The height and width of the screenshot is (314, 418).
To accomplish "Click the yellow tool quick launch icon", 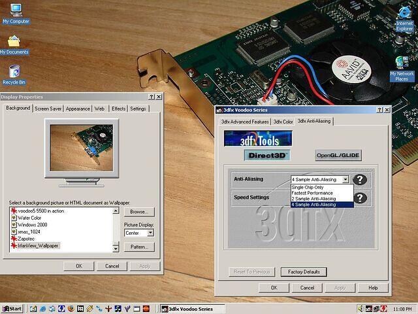I will click(90, 309).
